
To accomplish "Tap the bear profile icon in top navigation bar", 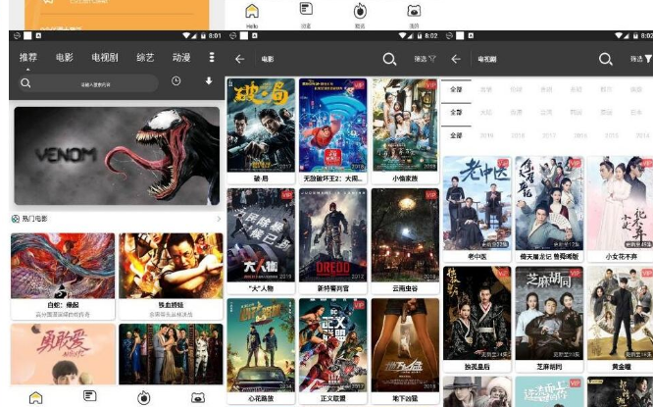I will [414, 11].
